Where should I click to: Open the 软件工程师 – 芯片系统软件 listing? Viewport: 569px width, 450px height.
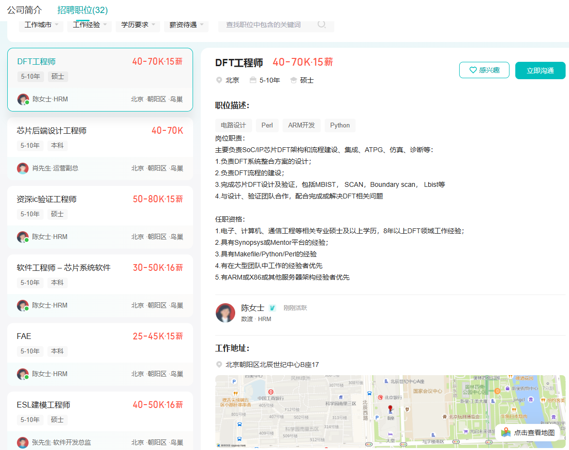coord(100,286)
